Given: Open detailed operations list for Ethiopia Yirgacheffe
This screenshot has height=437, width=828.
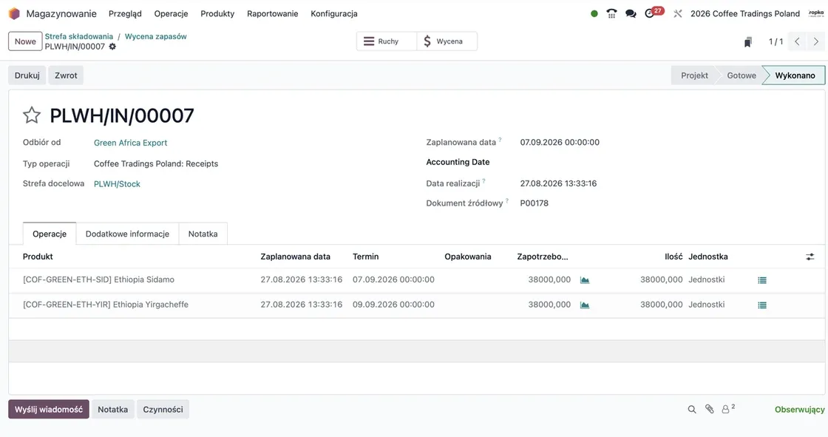Looking at the screenshot, I should (x=762, y=305).
